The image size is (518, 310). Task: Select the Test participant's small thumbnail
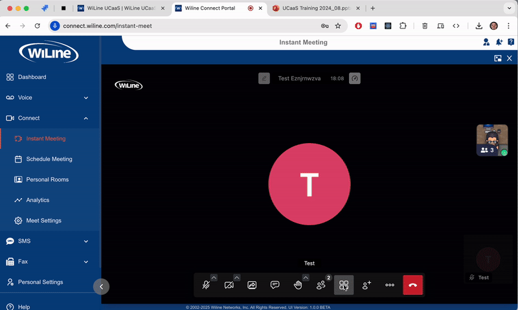488,259
